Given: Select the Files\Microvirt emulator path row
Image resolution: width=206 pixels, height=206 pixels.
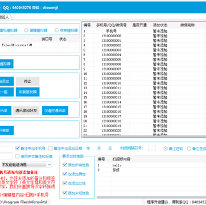Looking at the screenshot, I should click(x=39, y=45).
